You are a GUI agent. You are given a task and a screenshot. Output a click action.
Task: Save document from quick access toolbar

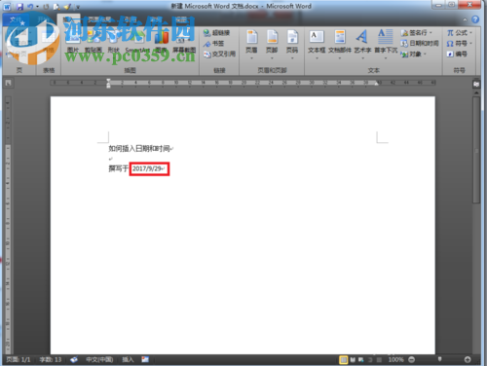tap(19, 6)
